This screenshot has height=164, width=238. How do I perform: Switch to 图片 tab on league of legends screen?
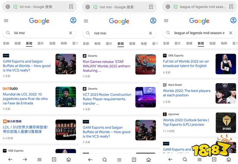tap(177, 43)
